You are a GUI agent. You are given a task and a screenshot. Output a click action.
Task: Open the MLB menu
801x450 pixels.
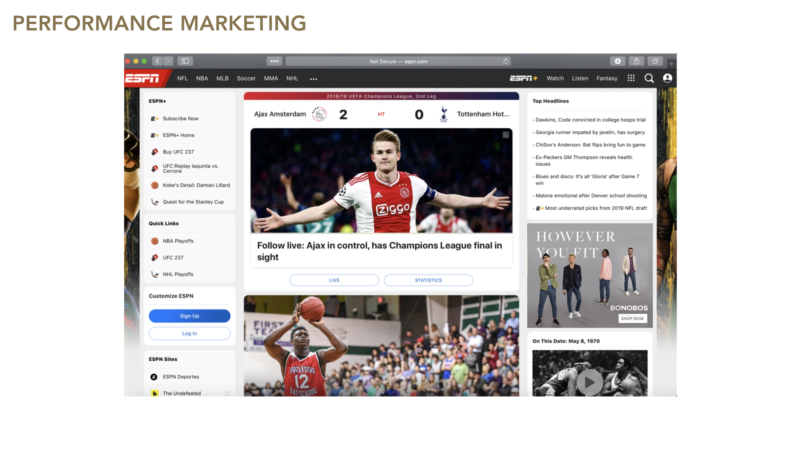[x=222, y=78]
